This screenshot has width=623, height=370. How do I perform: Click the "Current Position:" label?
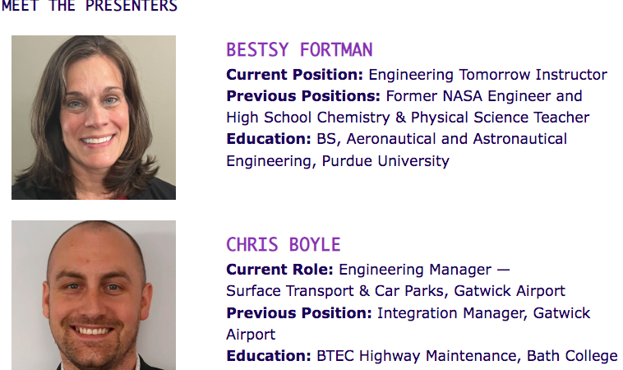[x=294, y=75]
